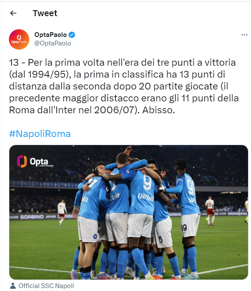This screenshot has height=291, width=251.
Task: Click the word Abisso in the tweet
Action: 158,110
